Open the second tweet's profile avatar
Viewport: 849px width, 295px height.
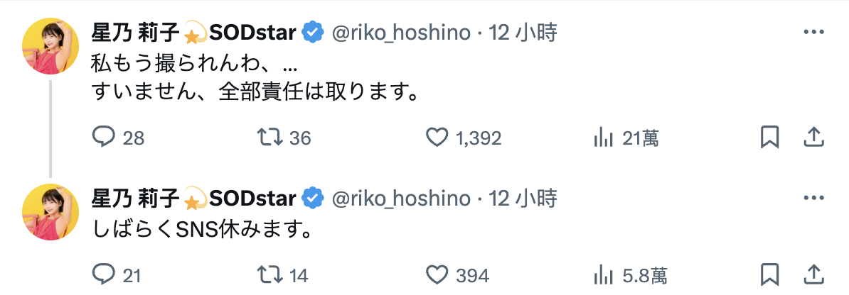[50, 211]
